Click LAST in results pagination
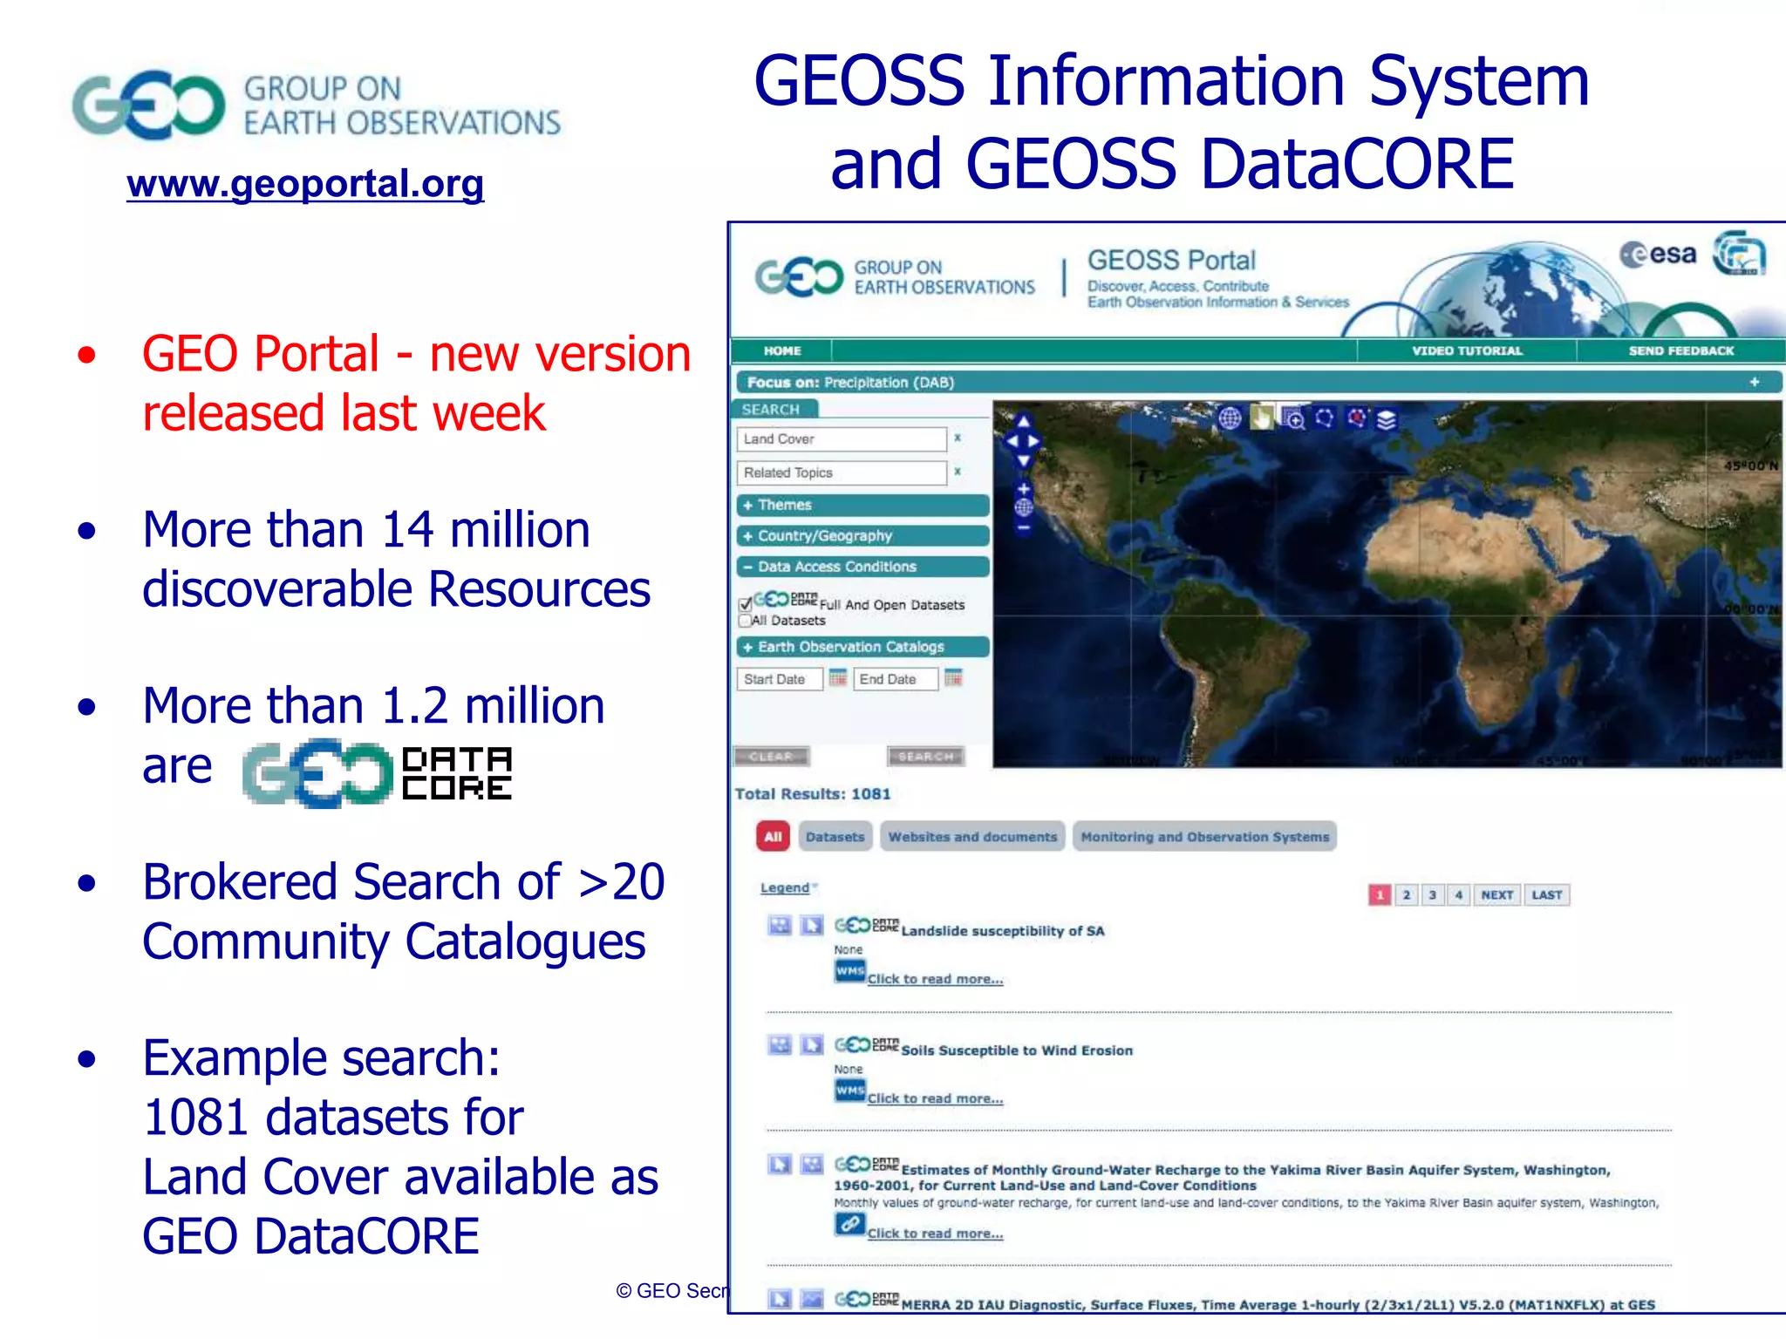This screenshot has height=1339, width=1786. 1547,894
